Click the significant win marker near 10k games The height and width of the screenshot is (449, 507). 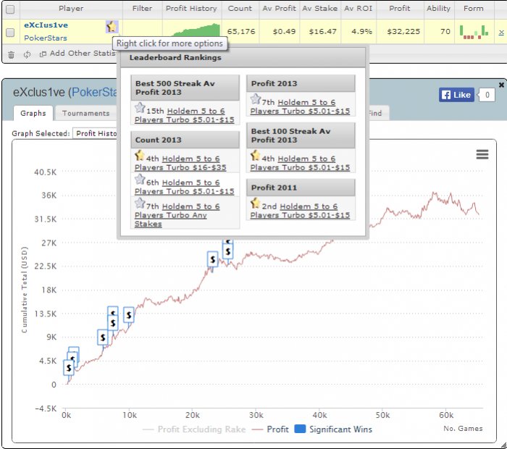(x=129, y=315)
